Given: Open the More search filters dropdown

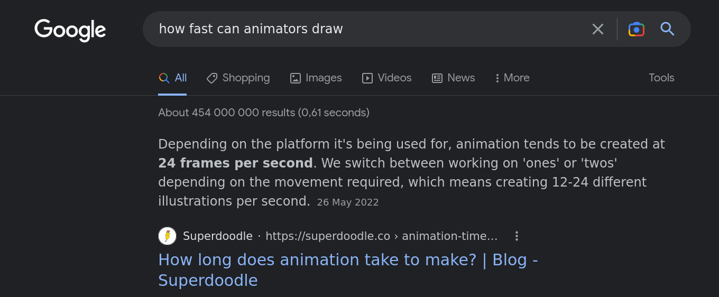Looking at the screenshot, I should [512, 78].
